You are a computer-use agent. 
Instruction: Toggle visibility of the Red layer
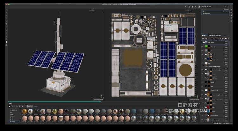tap(202, 107)
